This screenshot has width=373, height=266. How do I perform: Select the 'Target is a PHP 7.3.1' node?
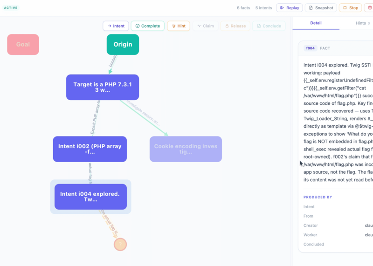103,87
